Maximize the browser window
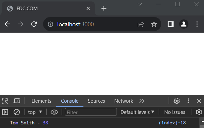 tap(178, 4)
